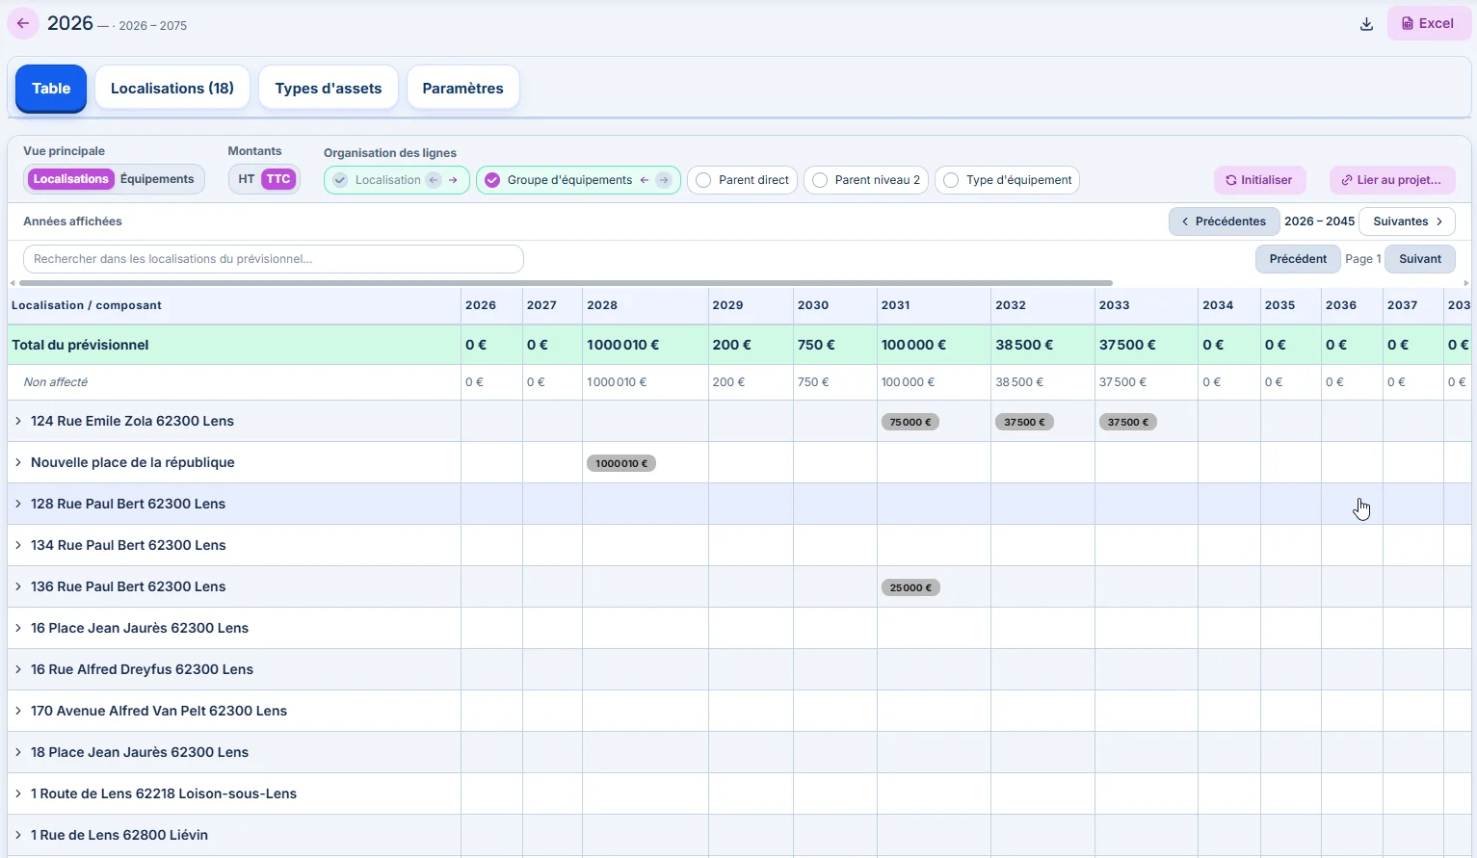Click right arrow in Groupe d'équipements chip
This screenshot has width=1477, height=858.
(664, 180)
